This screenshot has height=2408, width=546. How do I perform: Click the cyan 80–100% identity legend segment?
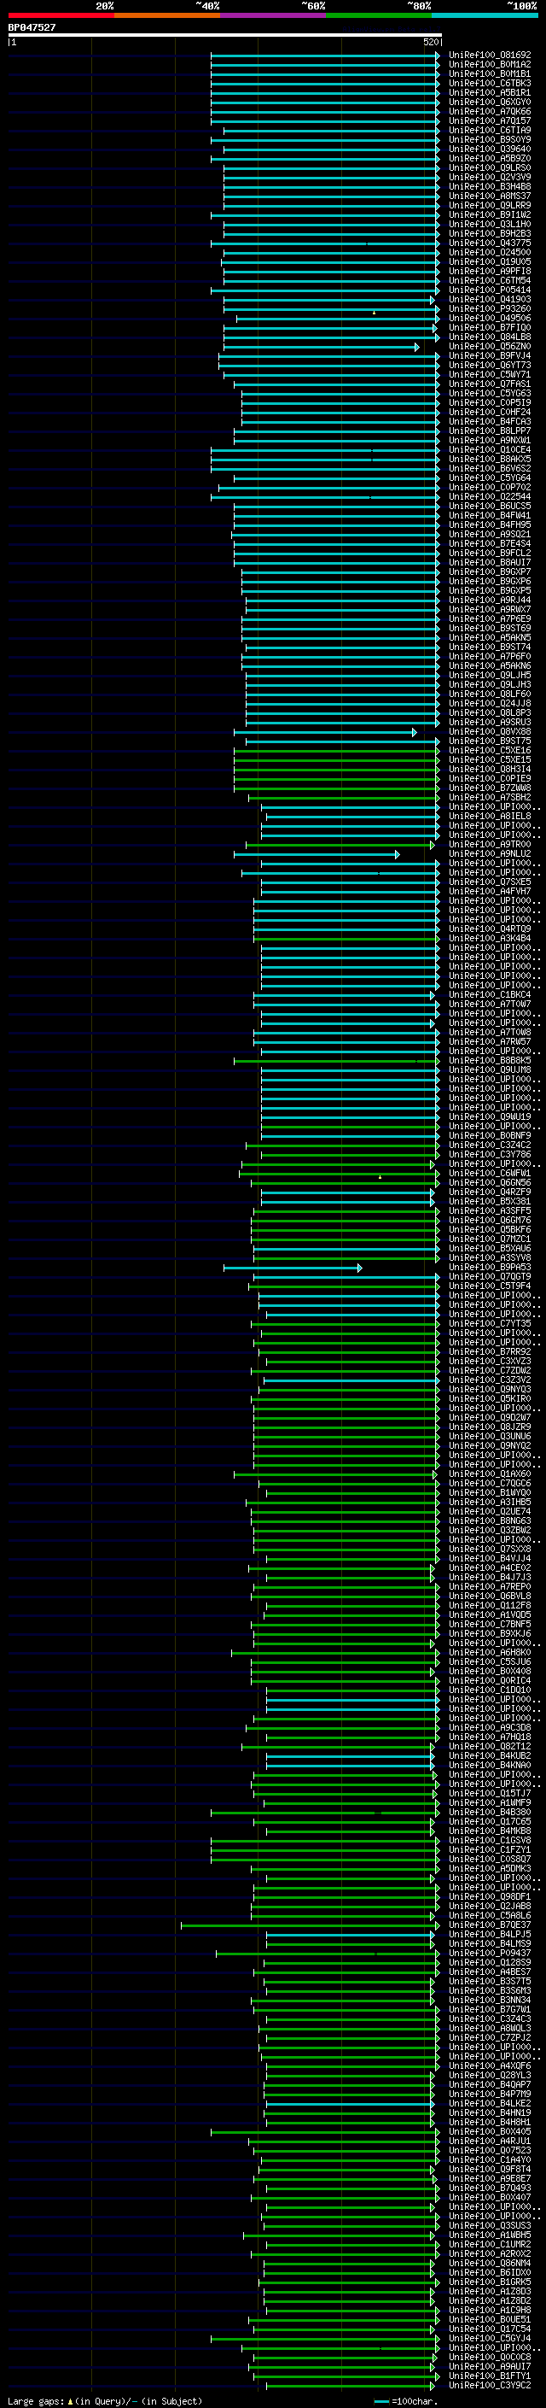coord(484,15)
